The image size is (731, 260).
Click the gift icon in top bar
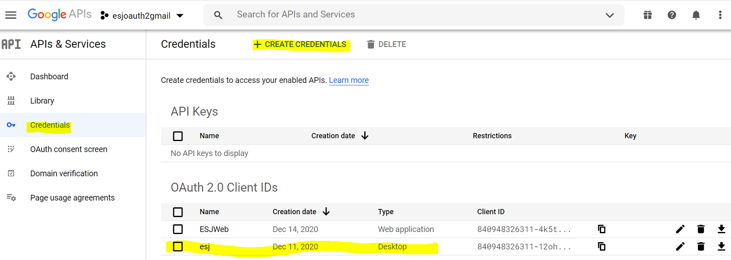[x=647, y=15]
